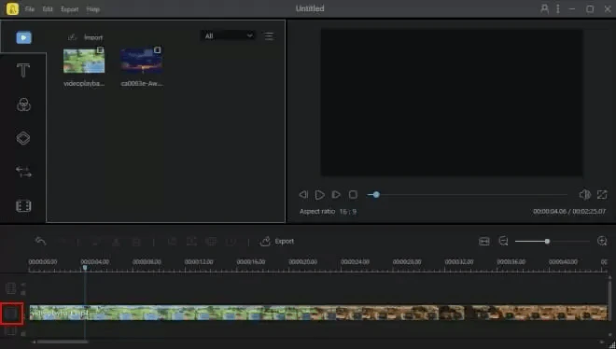
Task: Click the 00:00:04.06 / 00:02:25.07 time readout
Action: click(569, 212)
